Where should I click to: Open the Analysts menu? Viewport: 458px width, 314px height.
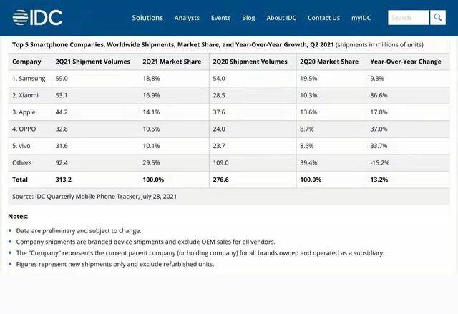click(x=187, y=18)
